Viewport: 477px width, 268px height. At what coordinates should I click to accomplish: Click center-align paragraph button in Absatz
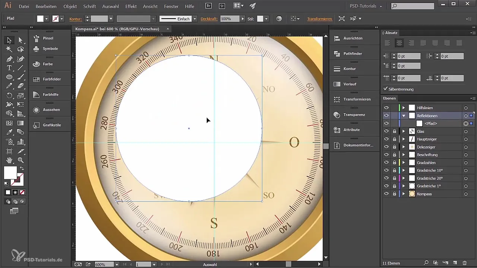399,43
